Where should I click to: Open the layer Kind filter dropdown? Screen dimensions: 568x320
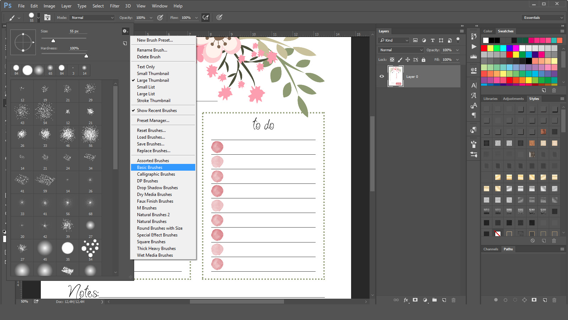click(x=394, y=40)
